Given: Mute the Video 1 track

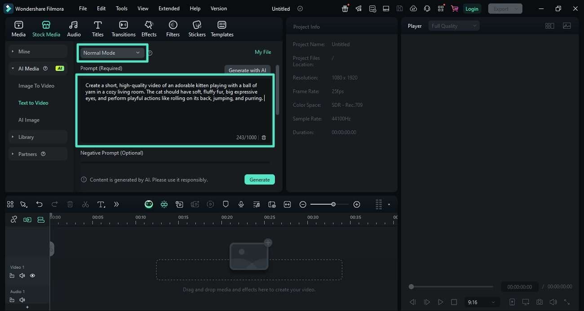Looking at the screenshot, I should point(22,276).
